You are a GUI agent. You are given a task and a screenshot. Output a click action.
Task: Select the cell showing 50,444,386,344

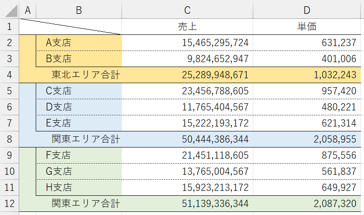(x=187, y=139)
